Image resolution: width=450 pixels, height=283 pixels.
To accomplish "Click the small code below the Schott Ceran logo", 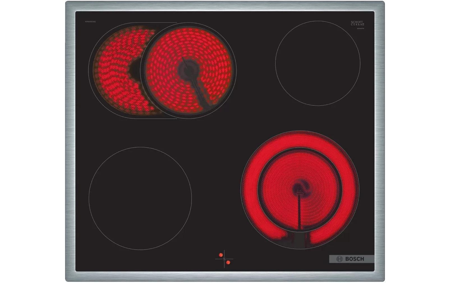I will click(x=360, y=29).
